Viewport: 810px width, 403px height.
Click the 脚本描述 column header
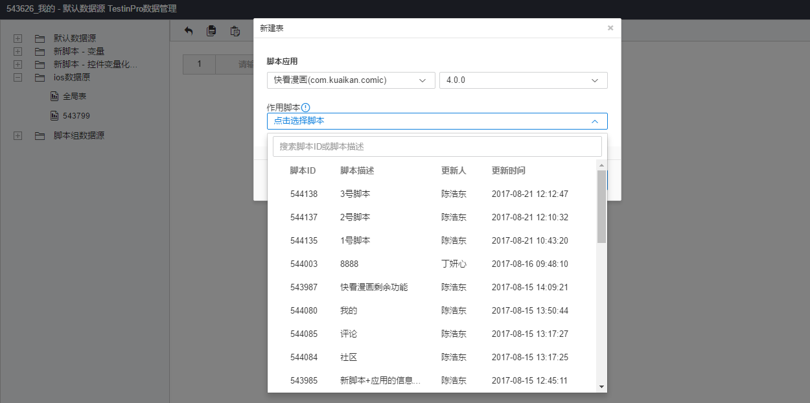pyautogui.click(x=357, y=170)
